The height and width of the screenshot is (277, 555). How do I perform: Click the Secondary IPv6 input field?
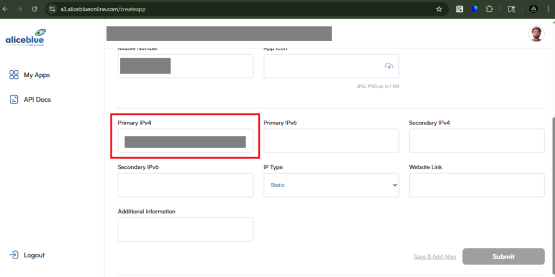[x=185, y=185]
